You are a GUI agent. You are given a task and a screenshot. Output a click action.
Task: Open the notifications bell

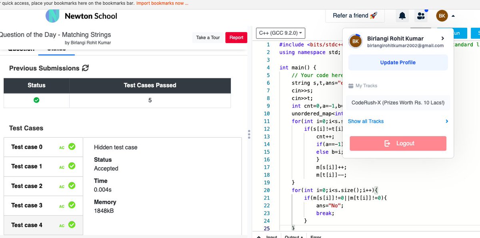(402, 16)
